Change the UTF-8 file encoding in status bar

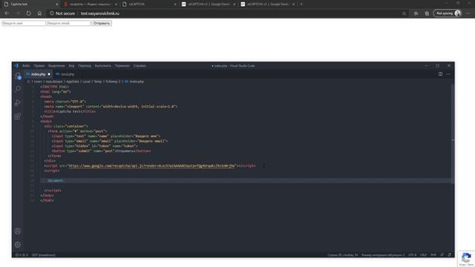point(412,255)
